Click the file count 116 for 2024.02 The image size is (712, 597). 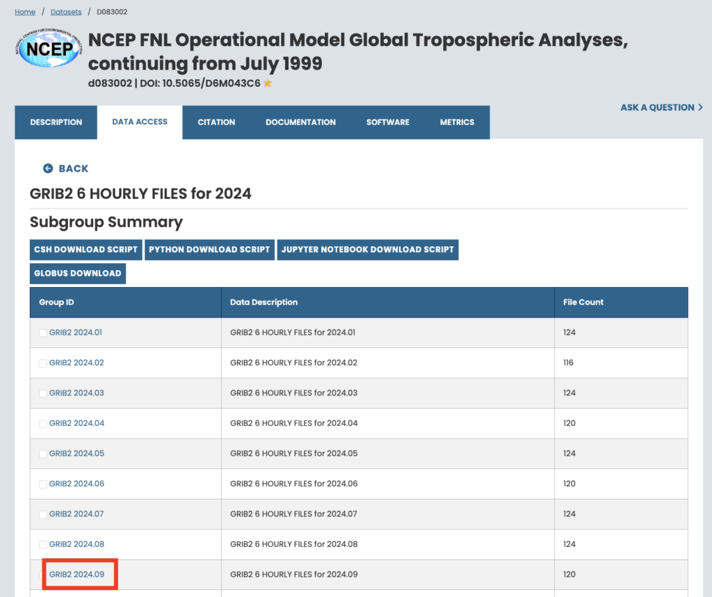point(569,363)
